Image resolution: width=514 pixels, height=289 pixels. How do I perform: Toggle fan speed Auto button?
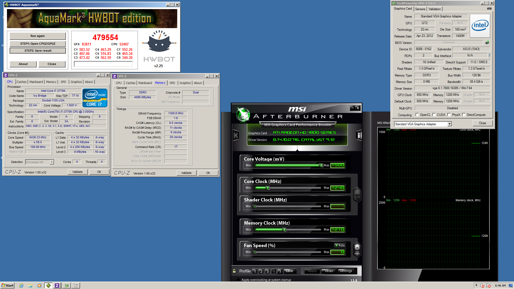pos(340,245)
